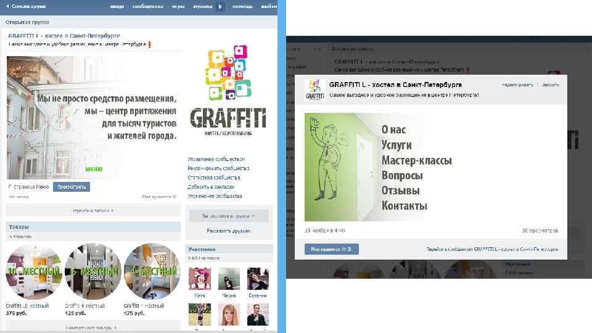Open 'Упоминания сообщества' link
This screenshot has width=592, height=333.
coord(215,196)
